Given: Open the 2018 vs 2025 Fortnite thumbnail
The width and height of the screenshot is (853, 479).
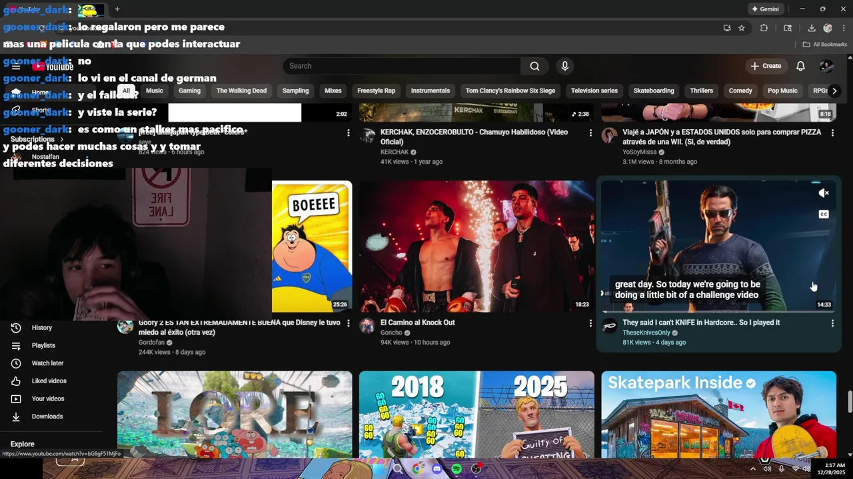Looking at the screenshot, I should tap(476, 414).
